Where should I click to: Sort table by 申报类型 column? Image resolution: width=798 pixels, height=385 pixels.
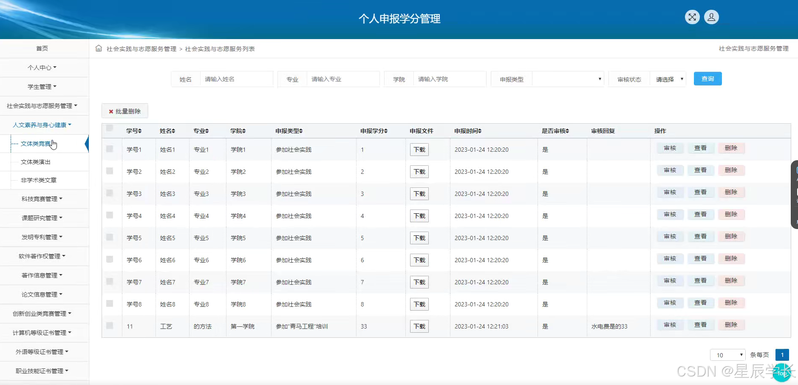(289, 131)
